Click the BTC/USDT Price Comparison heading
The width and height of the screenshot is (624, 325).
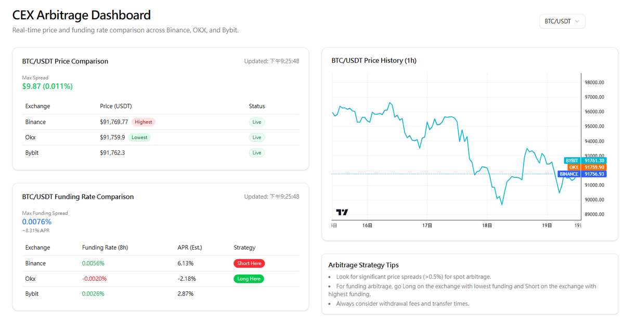click(65, 61)
